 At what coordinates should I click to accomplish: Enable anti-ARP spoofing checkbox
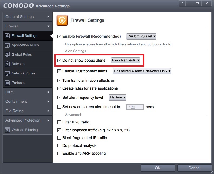[59, 153]
